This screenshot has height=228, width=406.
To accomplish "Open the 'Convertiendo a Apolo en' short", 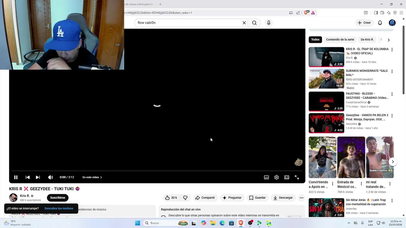I will pyautogui.click(x=323, y=157).
